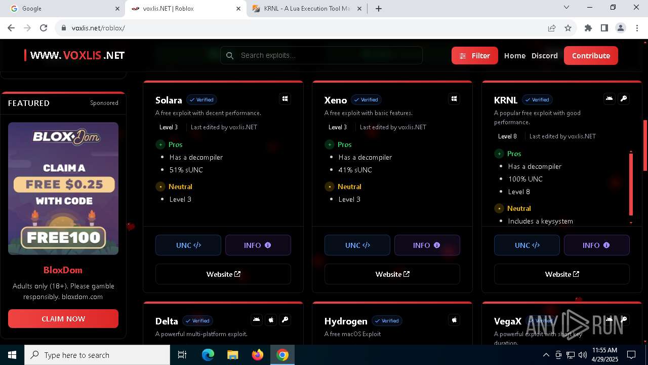The height and width of the screenshot is (365, 648).
Task: Visit Solara Website link
Action: coord(223,274)
